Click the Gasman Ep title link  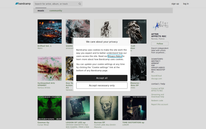coord(43,122)
